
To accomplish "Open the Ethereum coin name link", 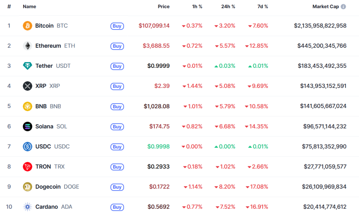I will point(48,46).
